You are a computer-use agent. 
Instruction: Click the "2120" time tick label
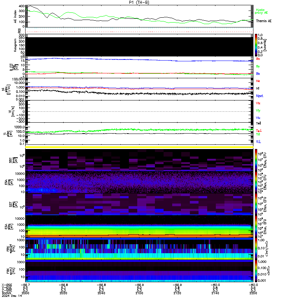coord(177,293)
